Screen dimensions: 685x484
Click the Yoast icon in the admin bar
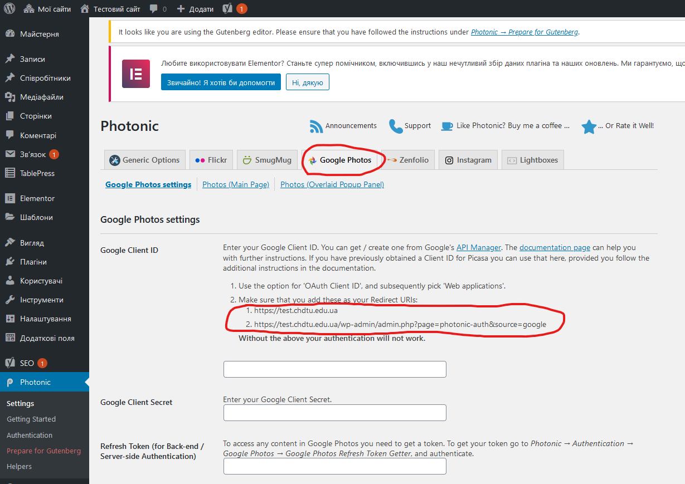227,9
